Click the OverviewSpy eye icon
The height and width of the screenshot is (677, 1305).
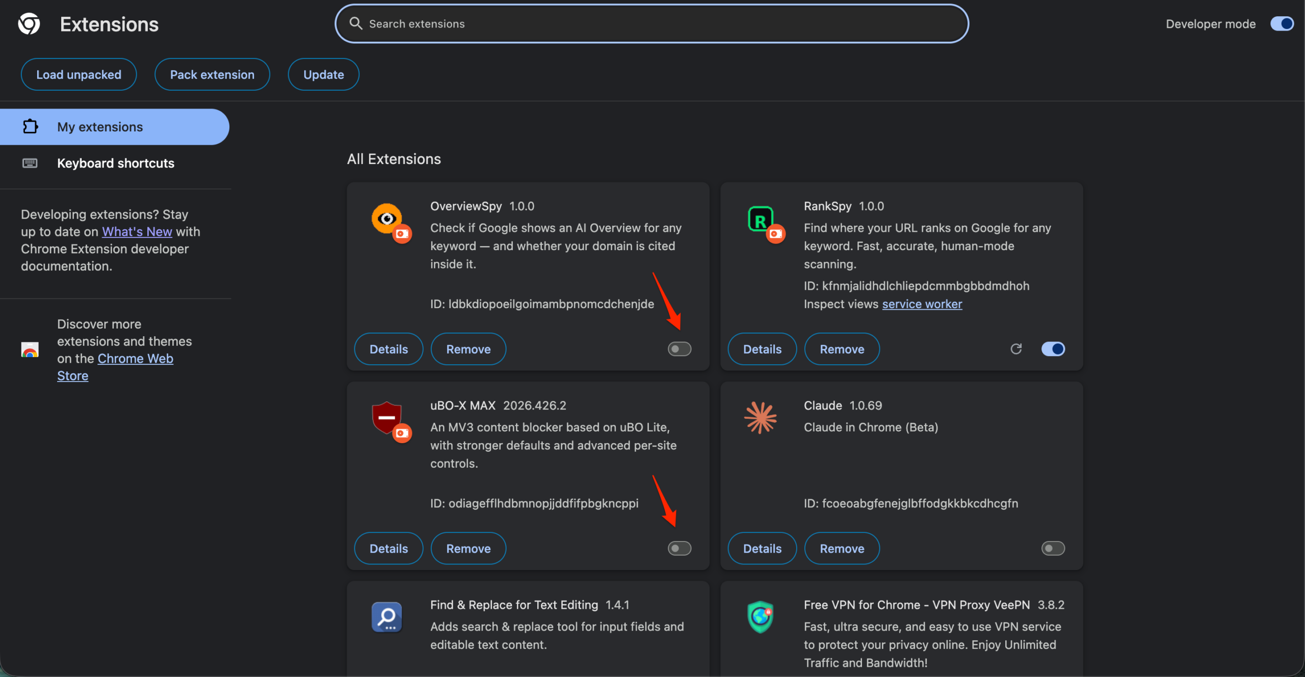[386, 219]
